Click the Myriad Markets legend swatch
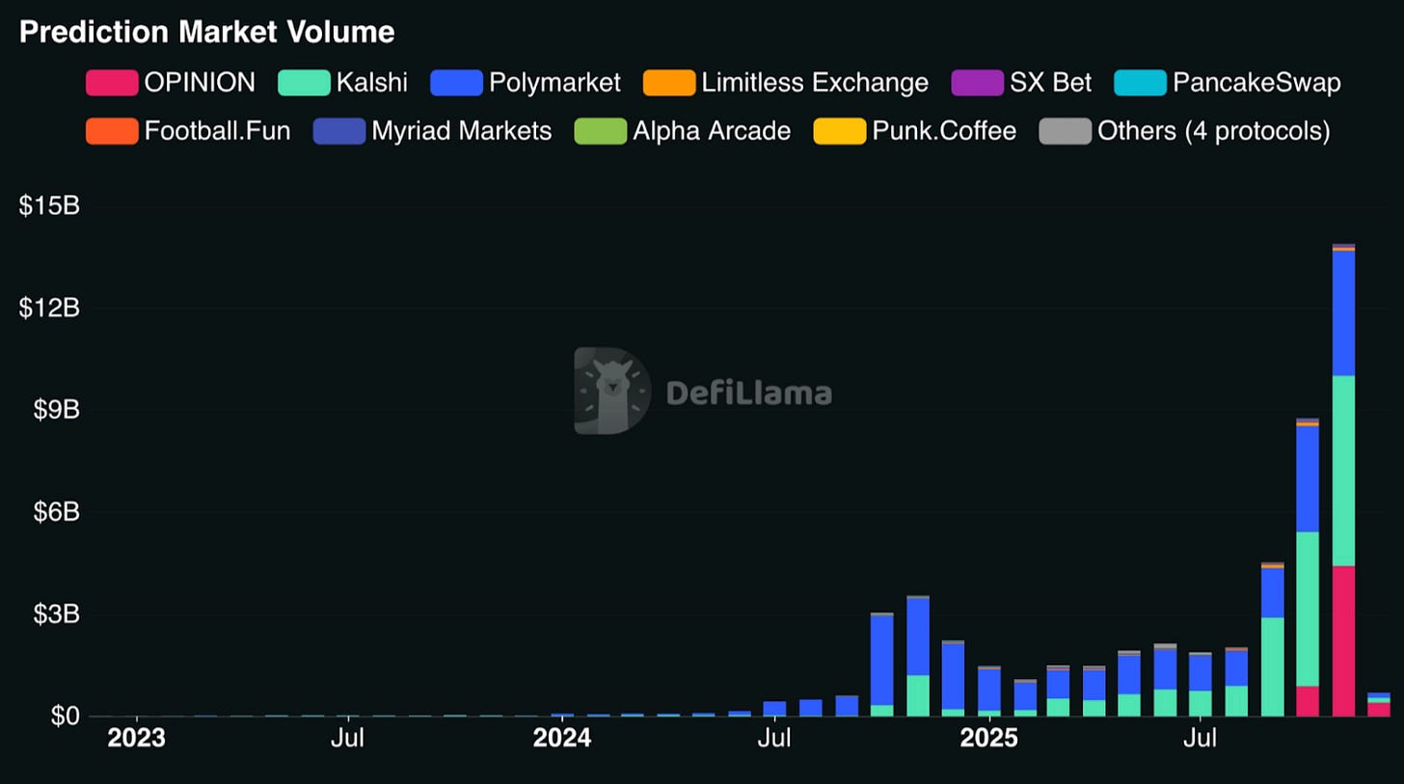The height and width of the screenshot is (784, 1404). click(339, 131)
